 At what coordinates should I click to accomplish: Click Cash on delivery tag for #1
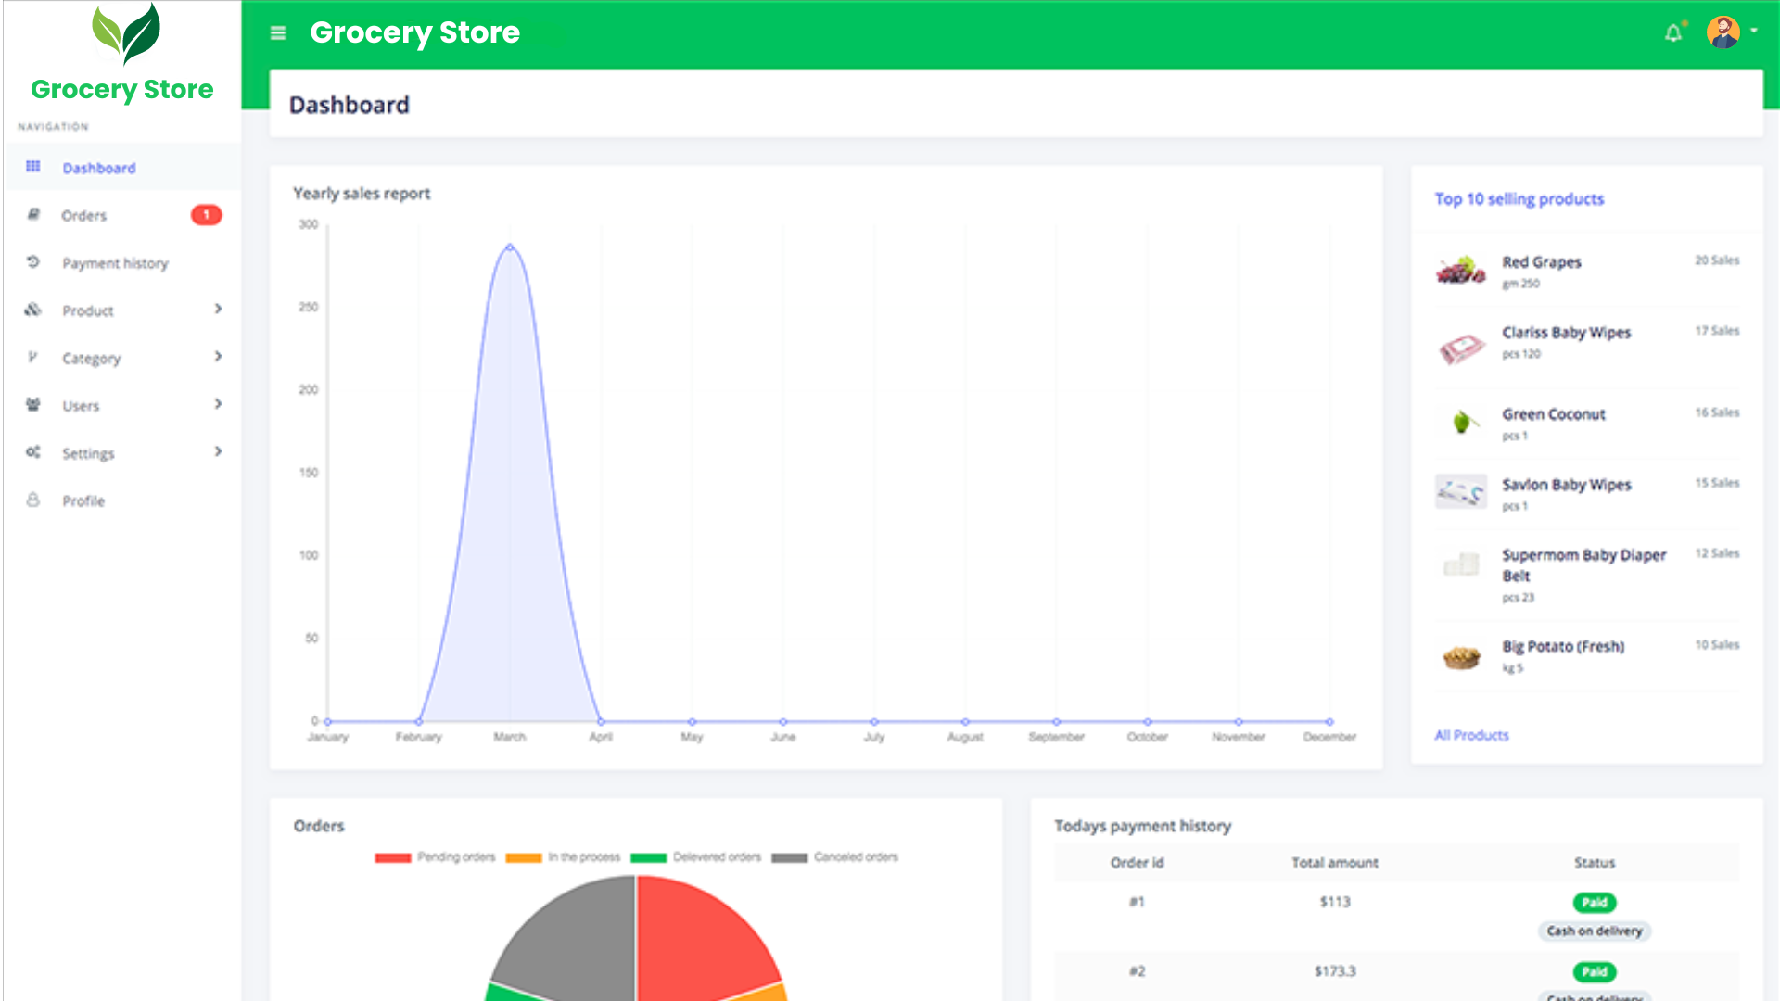pyautogui.click(x=1595, y=931)
